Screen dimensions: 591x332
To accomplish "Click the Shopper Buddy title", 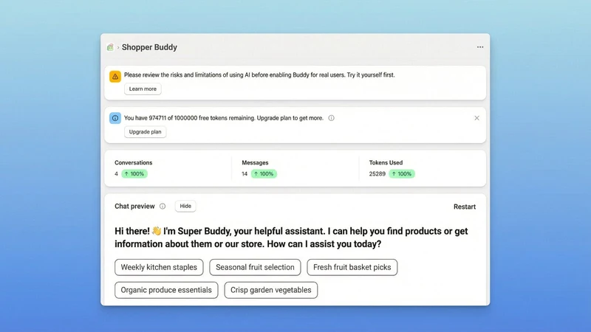I will click(149, 47).
